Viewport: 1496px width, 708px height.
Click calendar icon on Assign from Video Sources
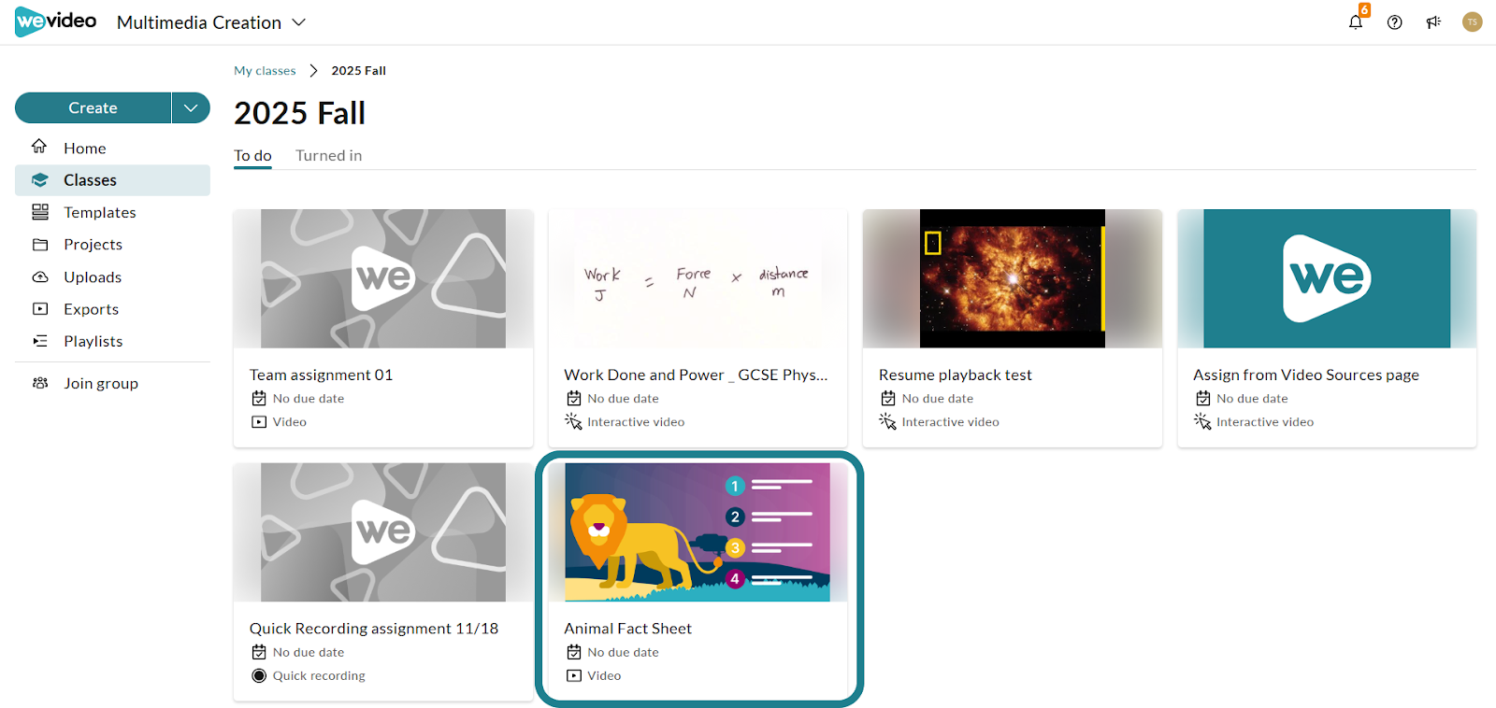tap(1203, 399)
